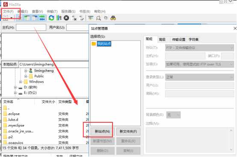This screenshot has height=157, width=237.
Task: Select the .eclipse folder row
Action: click(x=45, y=114)
